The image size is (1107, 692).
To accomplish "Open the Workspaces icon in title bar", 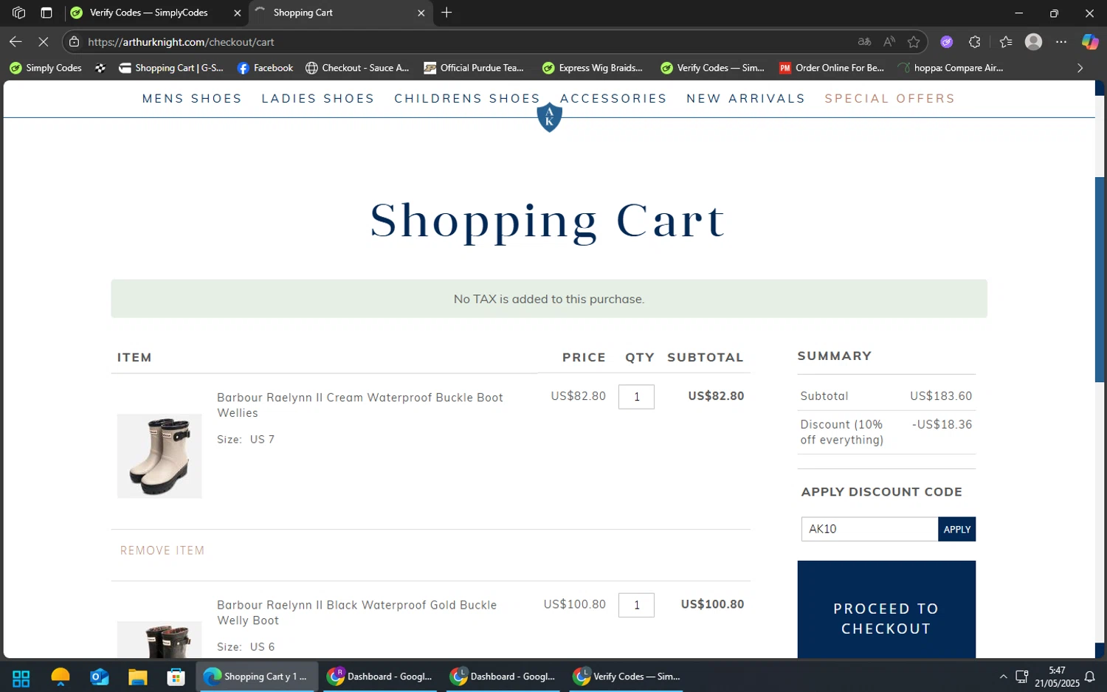I will 19,13.
